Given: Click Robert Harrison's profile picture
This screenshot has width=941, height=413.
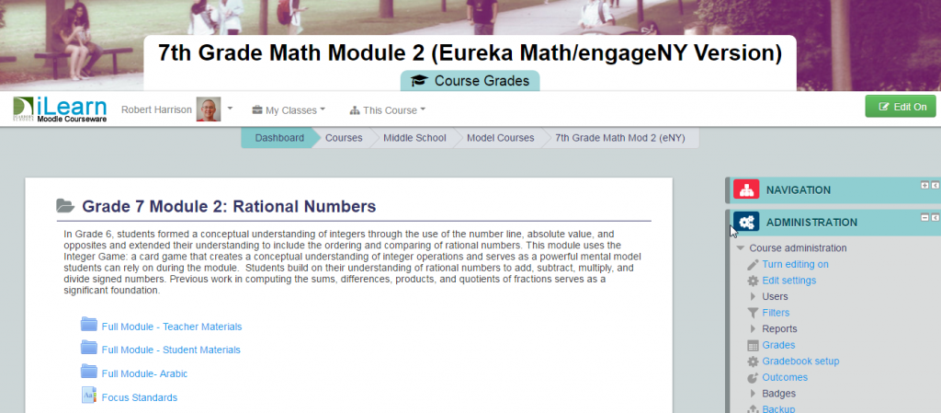Looking at the screenshot, I should (209, 109).
